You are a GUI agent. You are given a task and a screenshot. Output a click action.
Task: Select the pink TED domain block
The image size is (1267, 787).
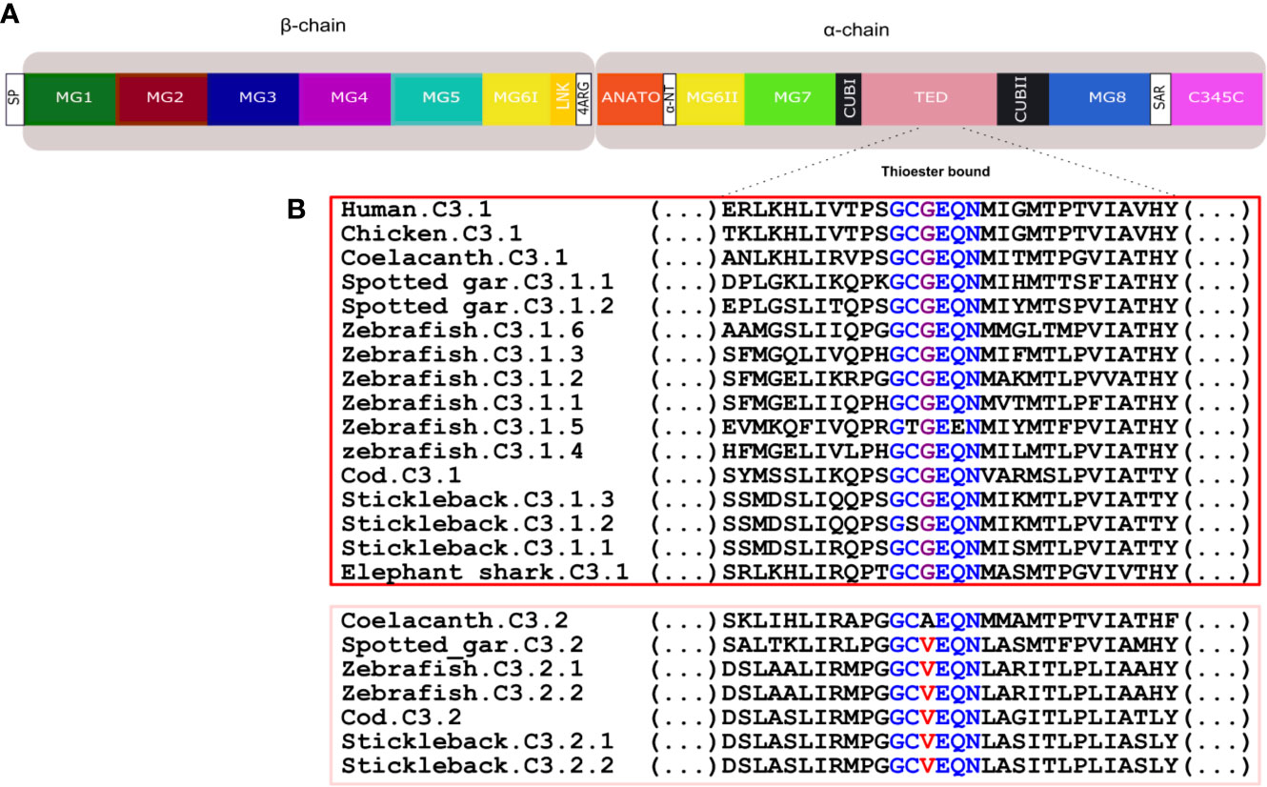tap(930, 99)
